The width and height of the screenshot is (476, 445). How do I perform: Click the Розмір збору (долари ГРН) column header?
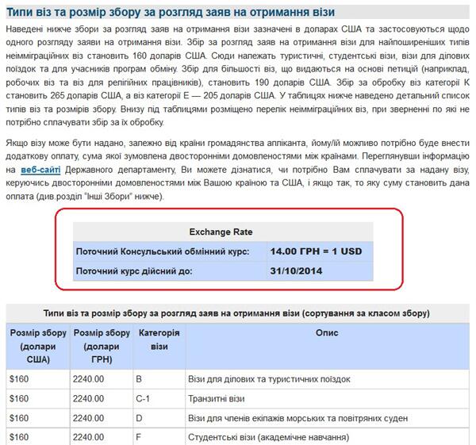[x=102, y=346]
